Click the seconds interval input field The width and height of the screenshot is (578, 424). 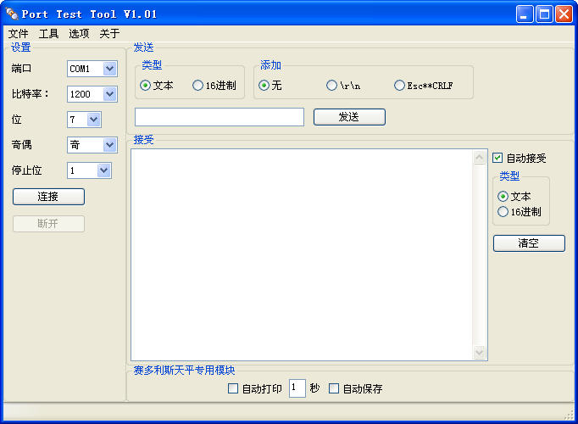tap(297, 388)
